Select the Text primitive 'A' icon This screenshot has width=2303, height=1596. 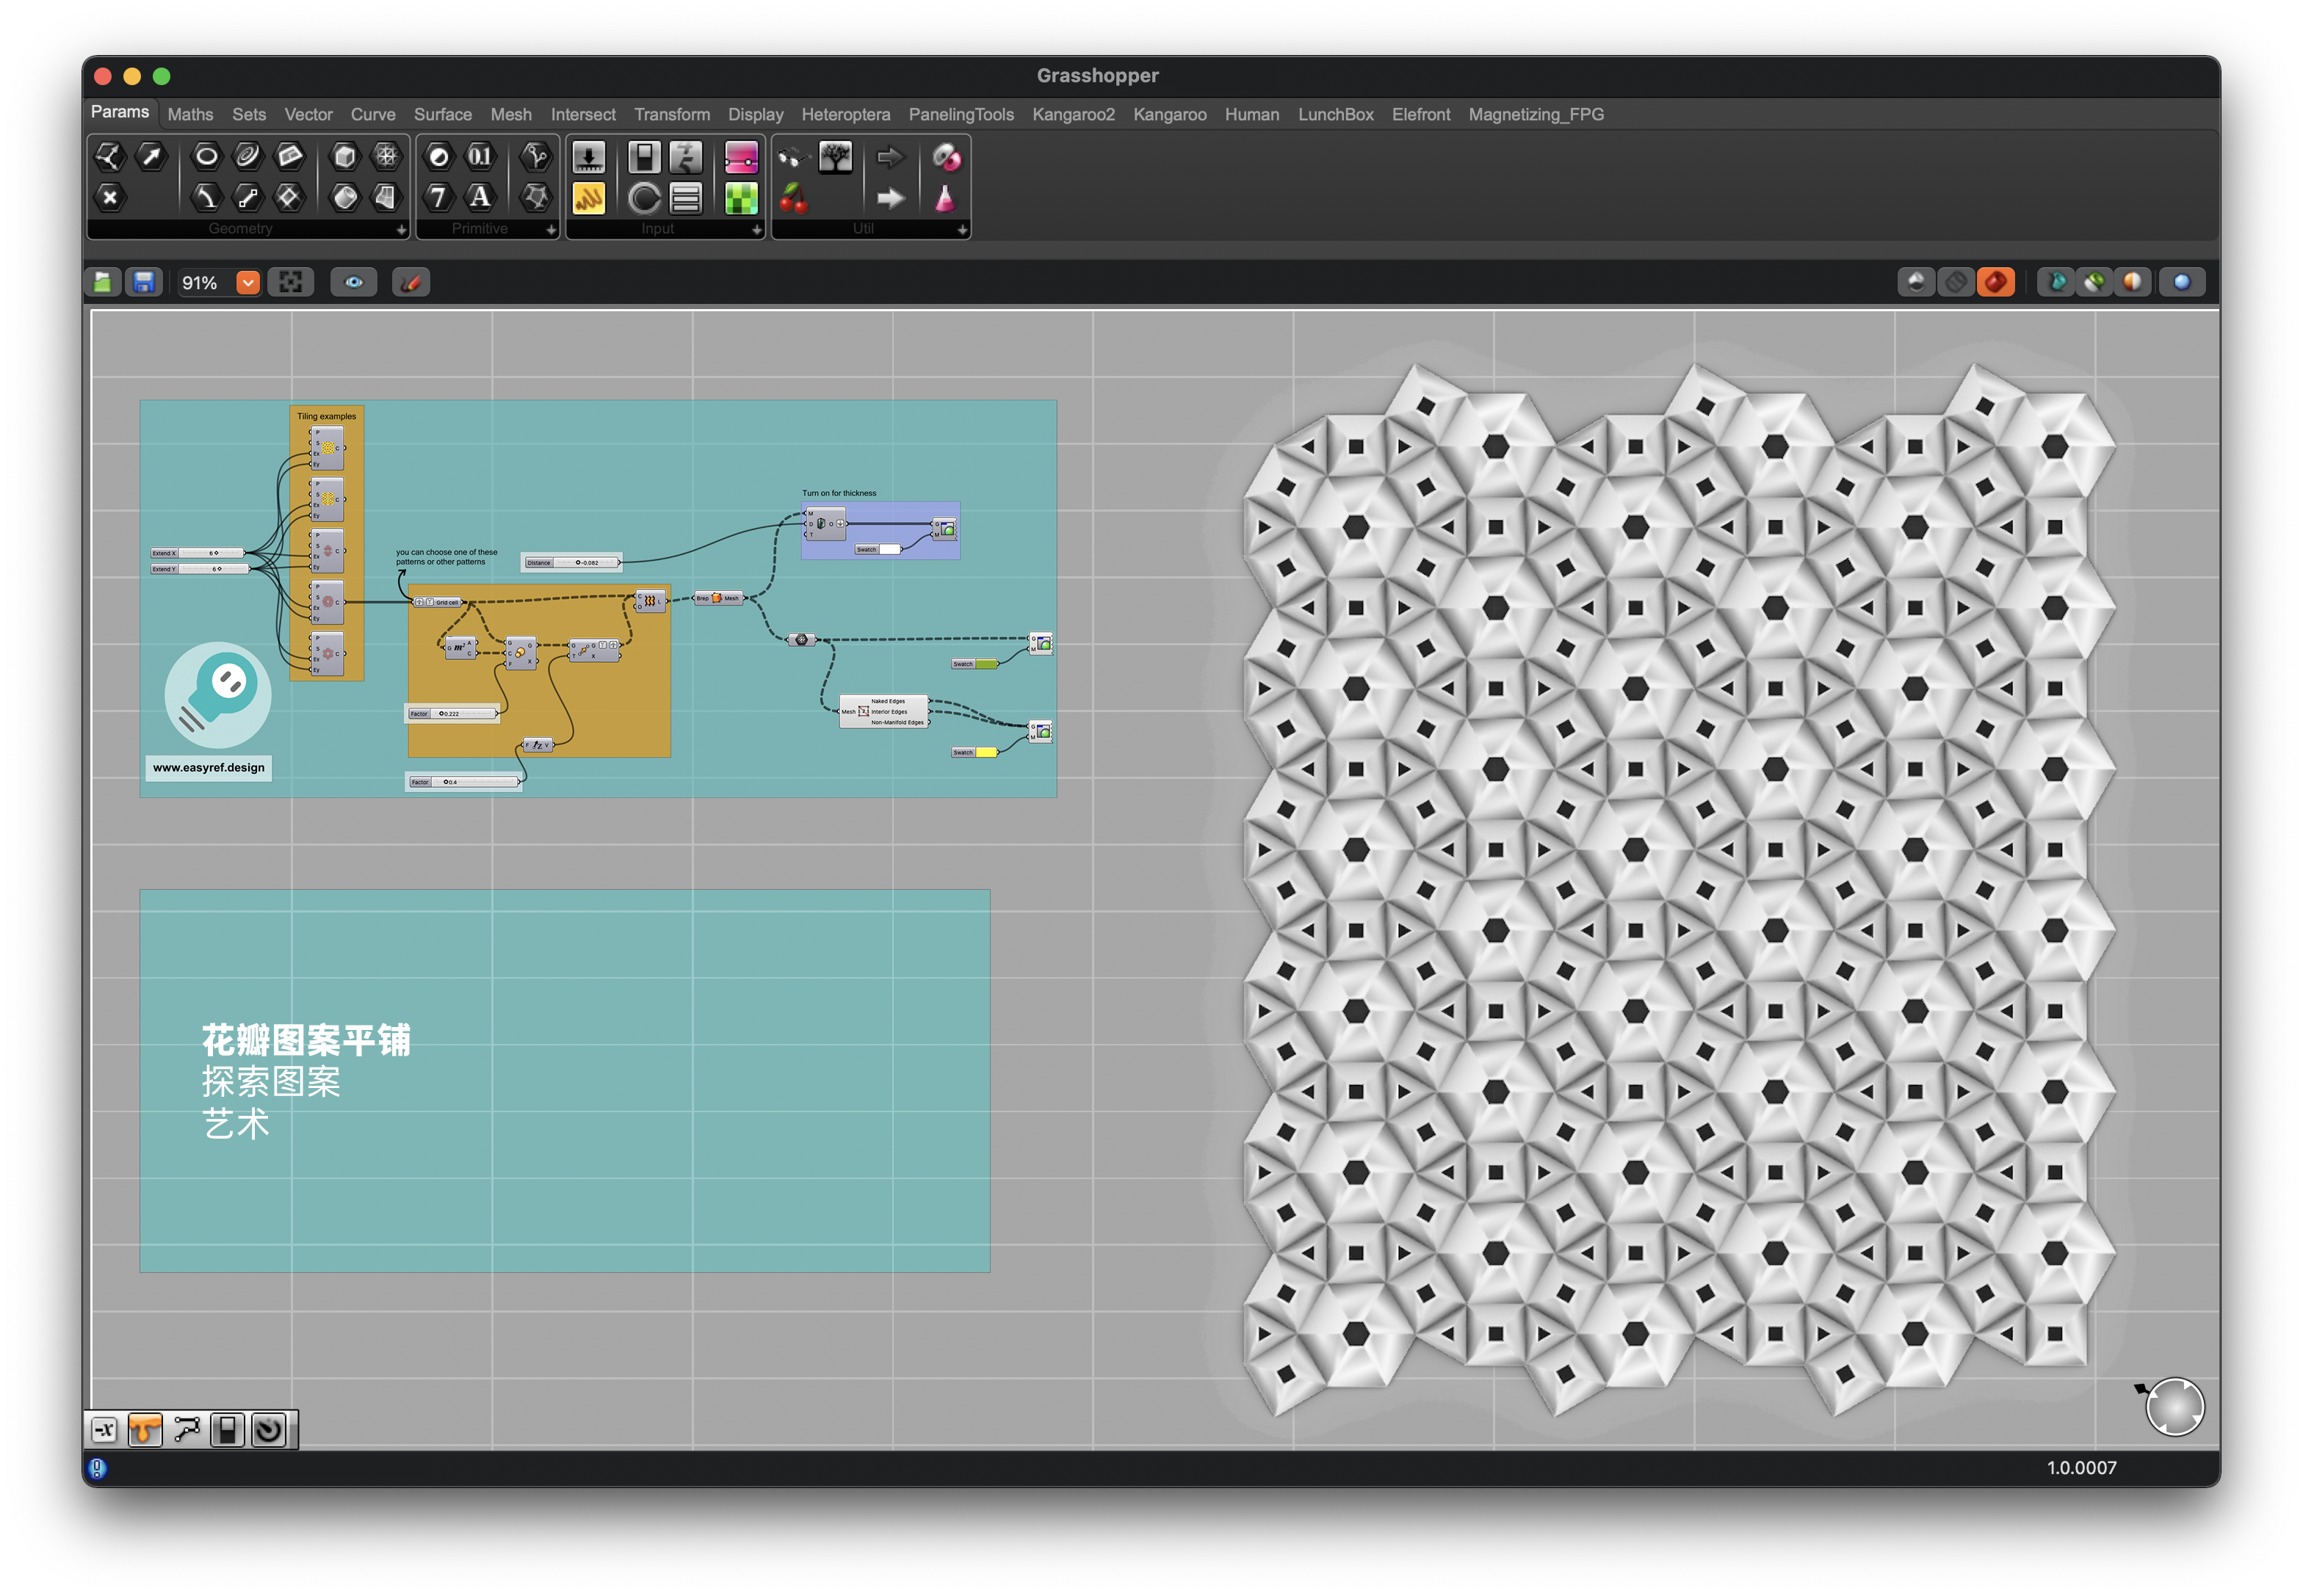480,197
